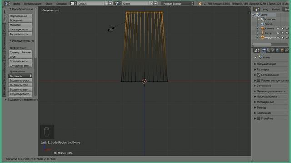Switch to the Object properties cube icon
This screenshot has width=291, height=163.
tap(282, 50)
